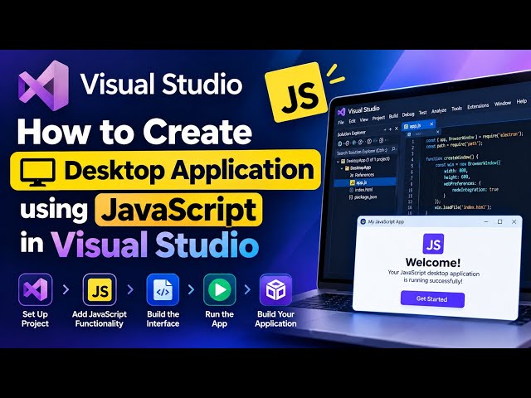Open the Test menu
The height and width of the screenshot is (398, 531).
click(x=422, y=113)
